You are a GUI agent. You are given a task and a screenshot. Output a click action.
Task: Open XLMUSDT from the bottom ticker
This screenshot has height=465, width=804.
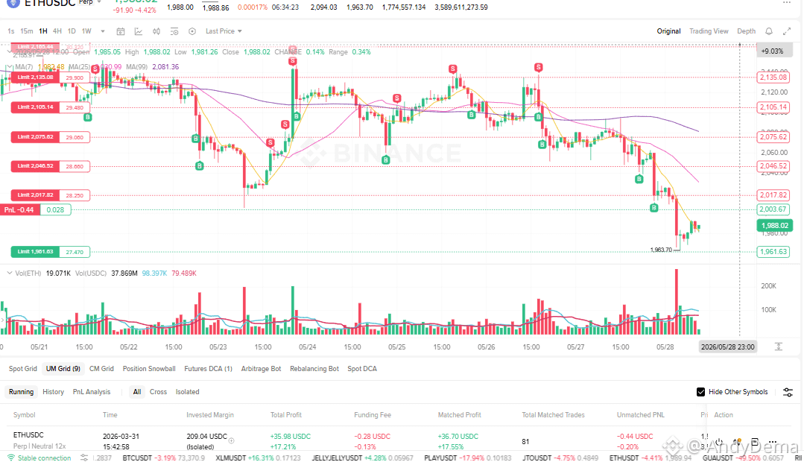click(232, 458)
